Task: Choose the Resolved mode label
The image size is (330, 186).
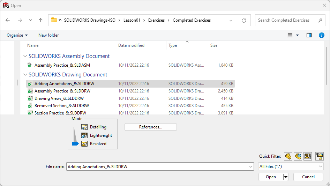Action: click(98, 144)
